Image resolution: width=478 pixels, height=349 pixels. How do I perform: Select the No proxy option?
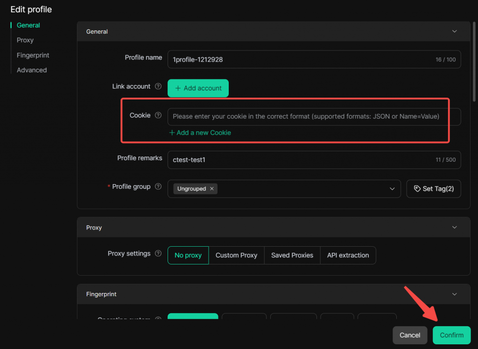pos(188,255)
